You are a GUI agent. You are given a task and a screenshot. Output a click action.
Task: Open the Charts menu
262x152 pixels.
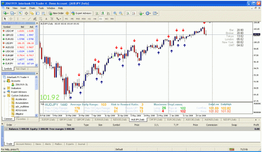click(32, 8)
